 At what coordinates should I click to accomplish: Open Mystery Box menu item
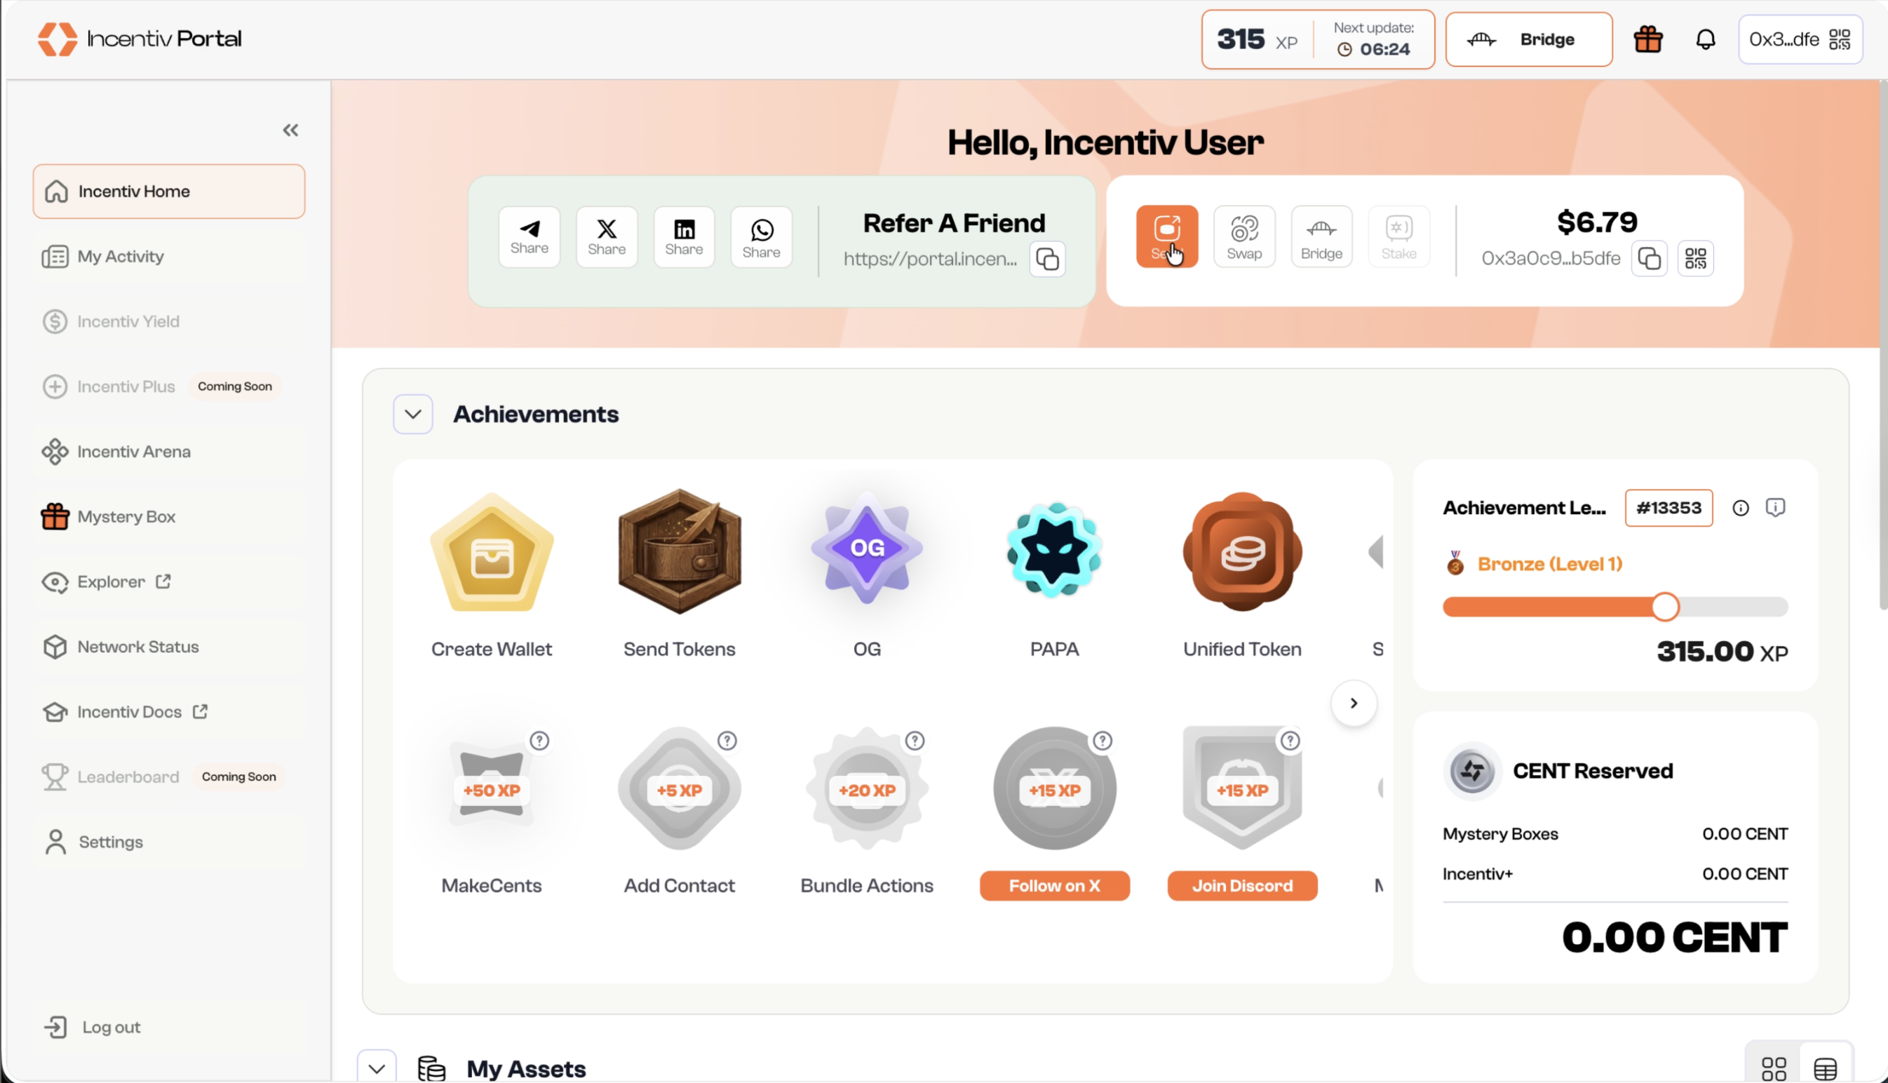tap(126, 516)
